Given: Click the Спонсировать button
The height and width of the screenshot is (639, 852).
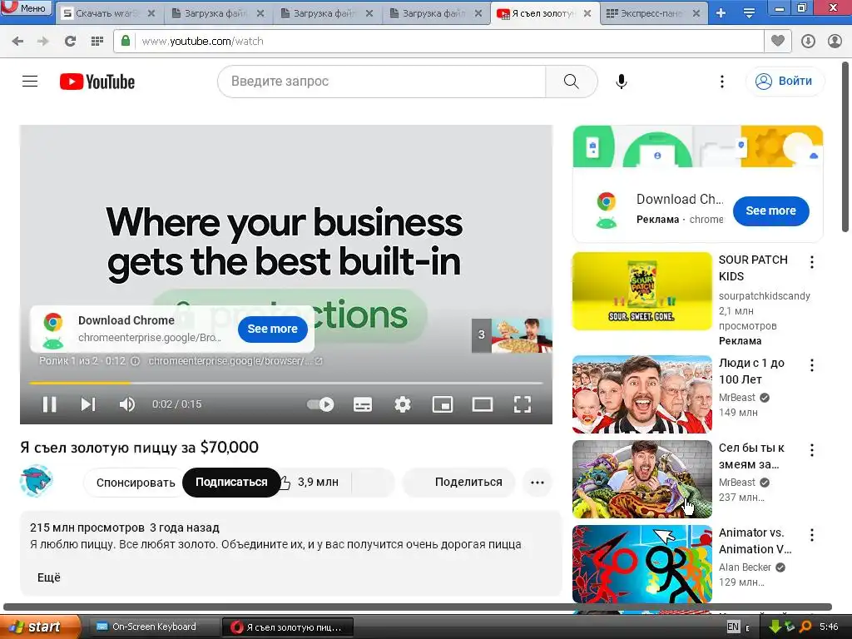Looking at the screenshot, I should [136, 483].
